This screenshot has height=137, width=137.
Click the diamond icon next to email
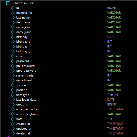(13, 56)
